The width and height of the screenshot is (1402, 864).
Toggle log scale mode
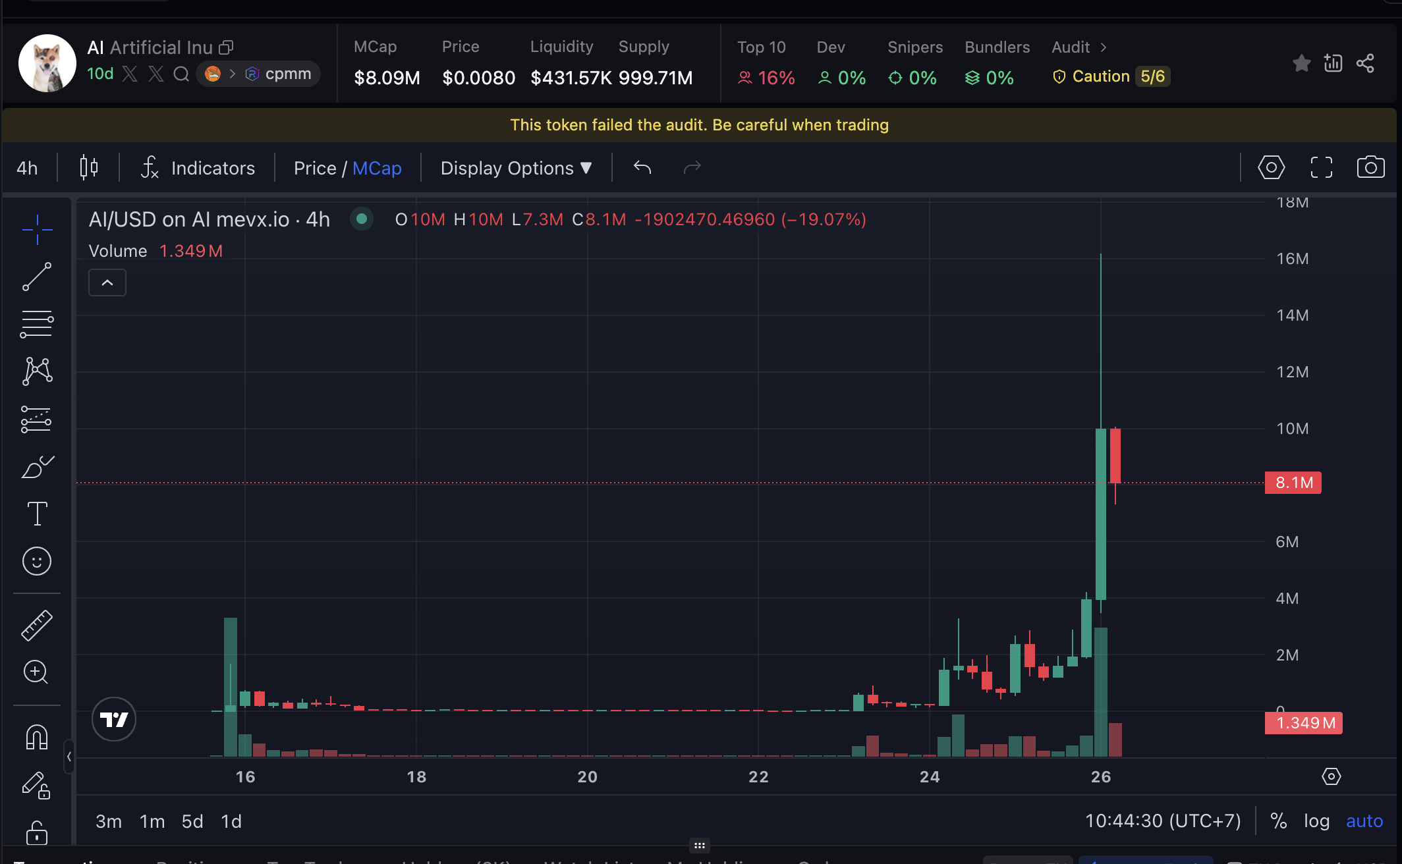1316,821
